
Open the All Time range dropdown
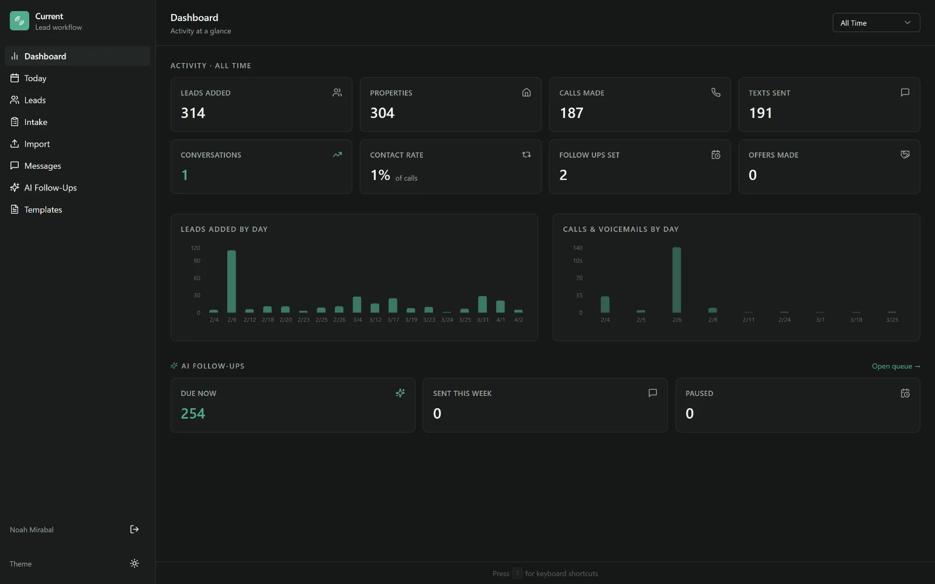[x=876, y=23]
